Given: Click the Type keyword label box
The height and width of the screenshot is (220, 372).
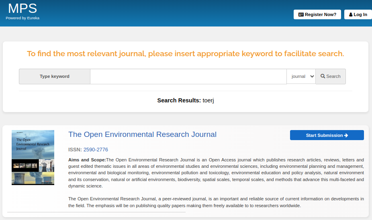Looking at the screenshot, I should coord(55,76).
